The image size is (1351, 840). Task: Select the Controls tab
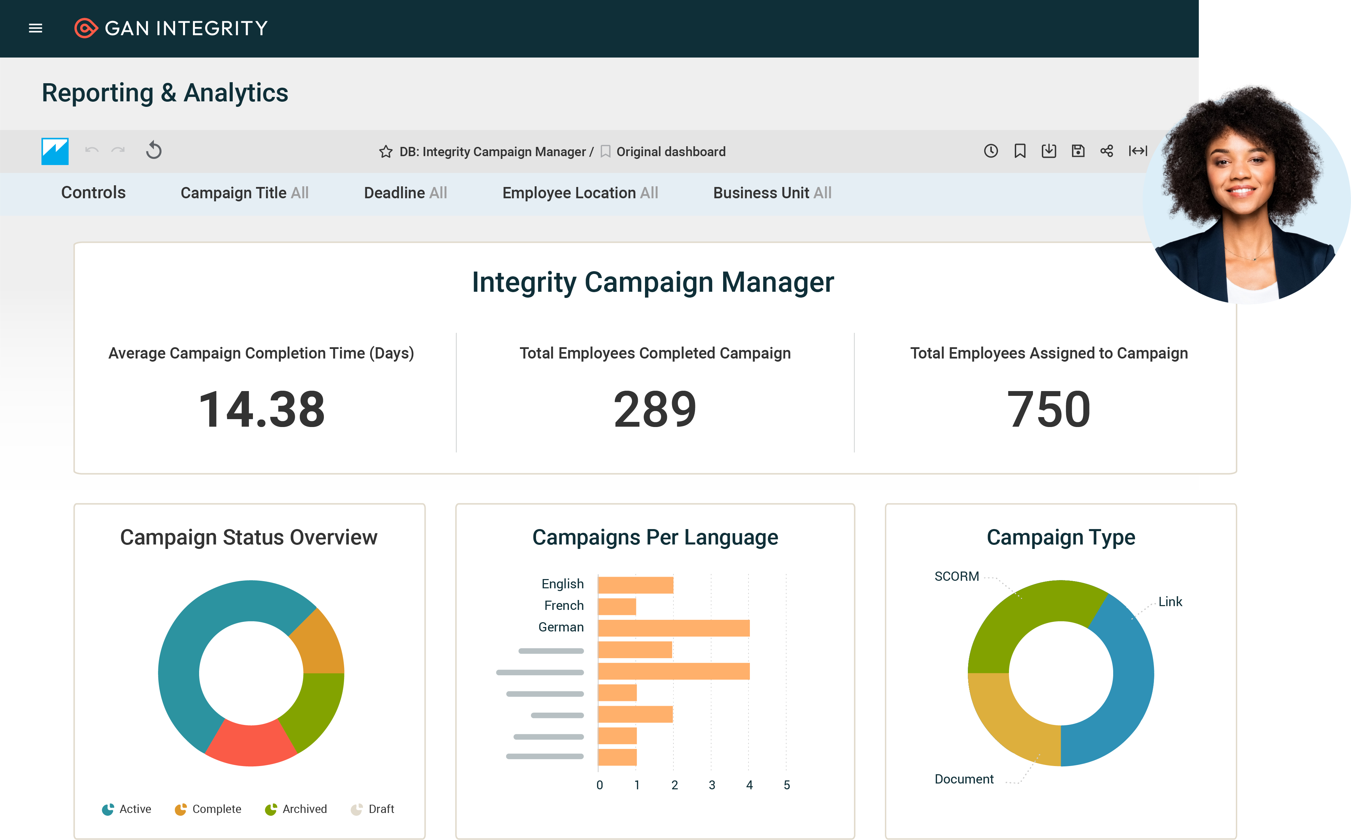click(94, 192)
